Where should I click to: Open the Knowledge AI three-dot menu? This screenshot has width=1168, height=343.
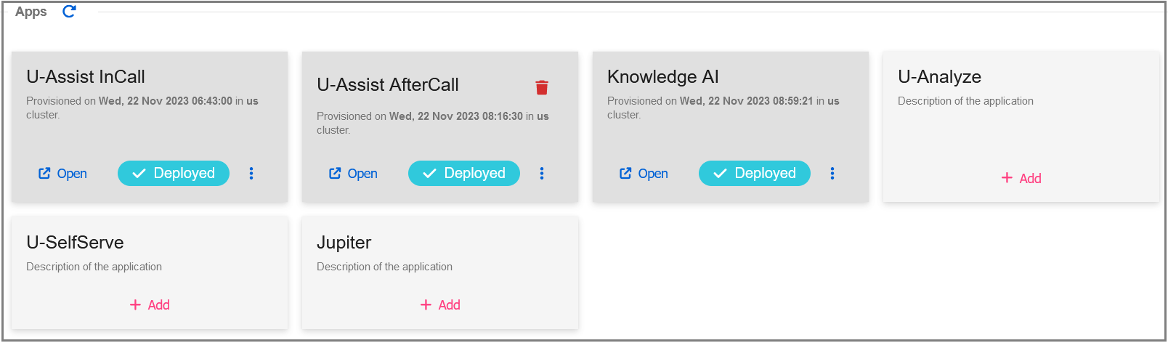tap(832, 173)
